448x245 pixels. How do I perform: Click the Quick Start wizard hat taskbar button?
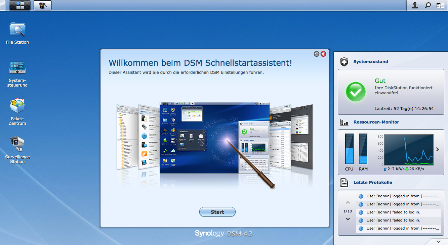[x=43, y=5]
